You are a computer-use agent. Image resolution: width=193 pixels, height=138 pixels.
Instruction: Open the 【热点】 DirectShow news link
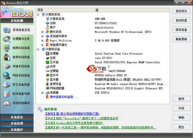81,118
